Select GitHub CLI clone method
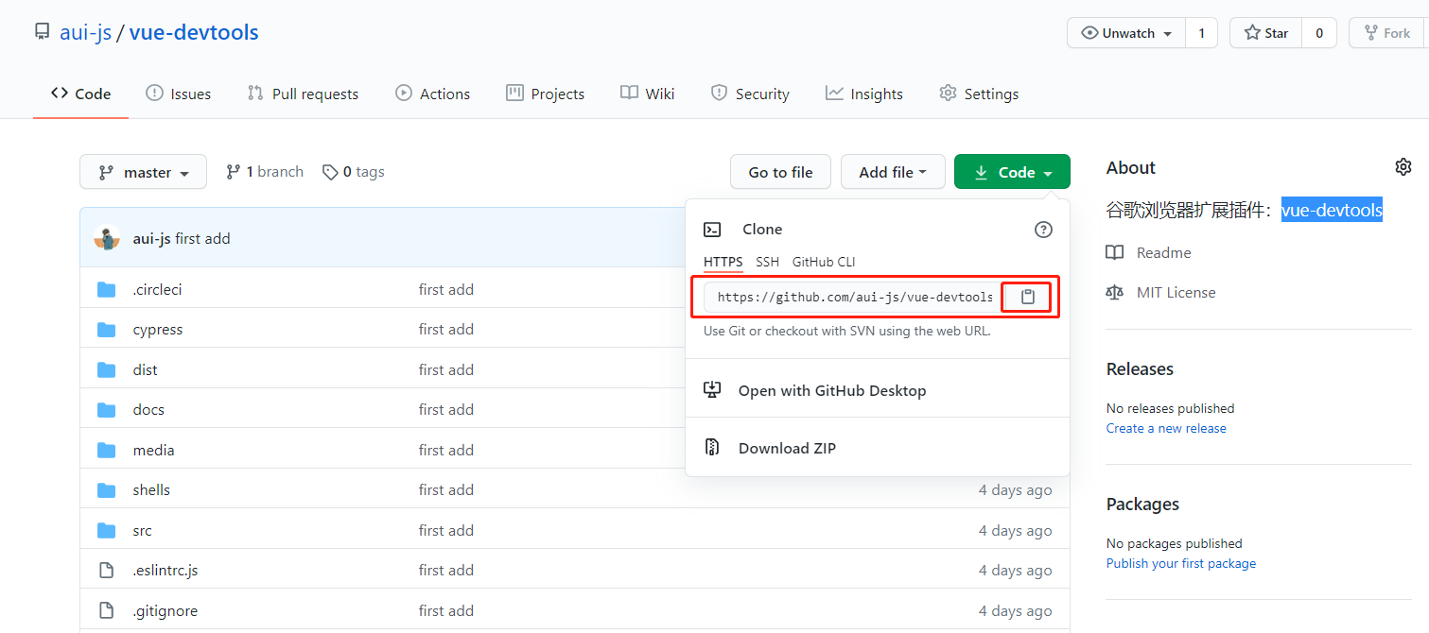This screenshot has height=633, width=1429. 824,262
